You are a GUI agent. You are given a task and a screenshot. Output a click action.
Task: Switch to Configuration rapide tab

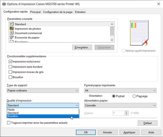(16, 12)
